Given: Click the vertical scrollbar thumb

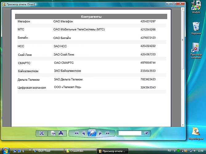Looking at the screenshot, I should click(183, 40).
